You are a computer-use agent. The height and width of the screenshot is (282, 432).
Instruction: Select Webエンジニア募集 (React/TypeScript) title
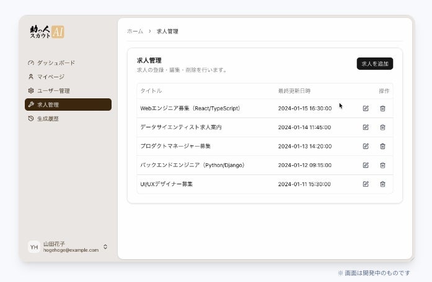click(x=190, y=108)
